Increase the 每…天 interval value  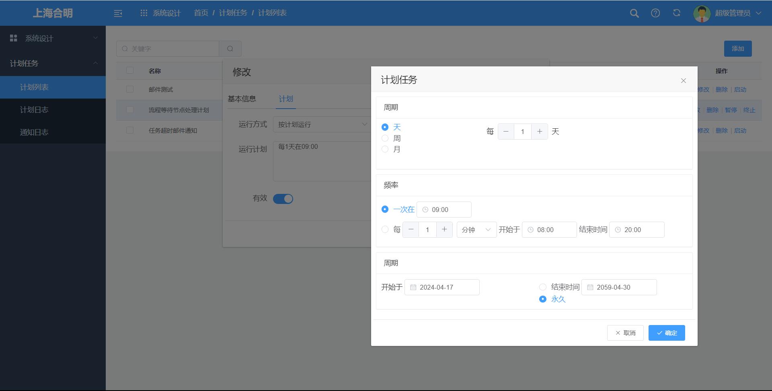540,132
